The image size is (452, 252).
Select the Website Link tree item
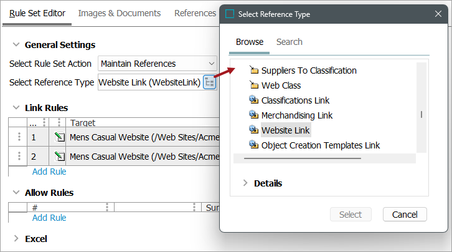pyautogui.click(x=285, y=130)
